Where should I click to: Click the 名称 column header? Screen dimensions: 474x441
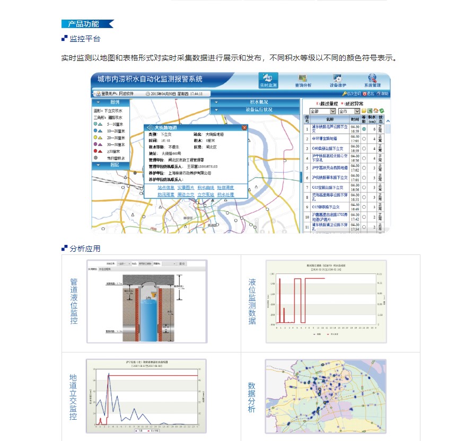[x=330, y=119]
